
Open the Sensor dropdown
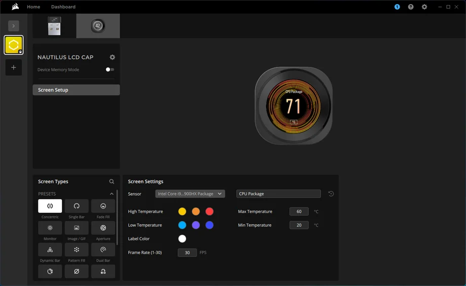pyautogui.click(x=190, y=194)
